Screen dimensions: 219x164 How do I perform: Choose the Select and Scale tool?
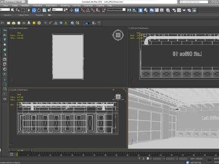(x=44, y=10)
